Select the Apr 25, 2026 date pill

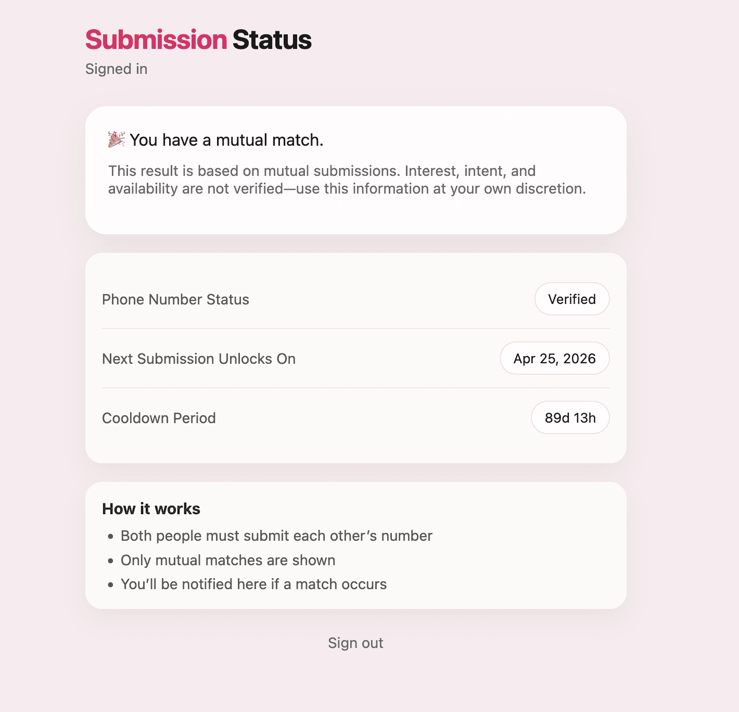[x=554, y=358]
